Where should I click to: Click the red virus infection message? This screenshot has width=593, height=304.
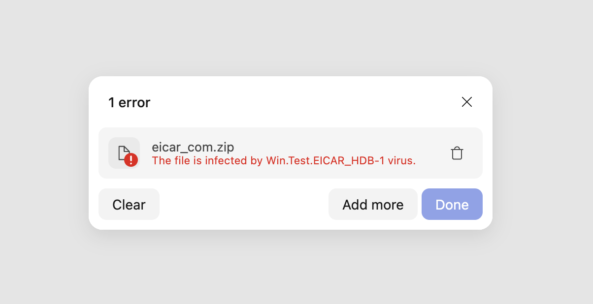[x=283, y=160]
